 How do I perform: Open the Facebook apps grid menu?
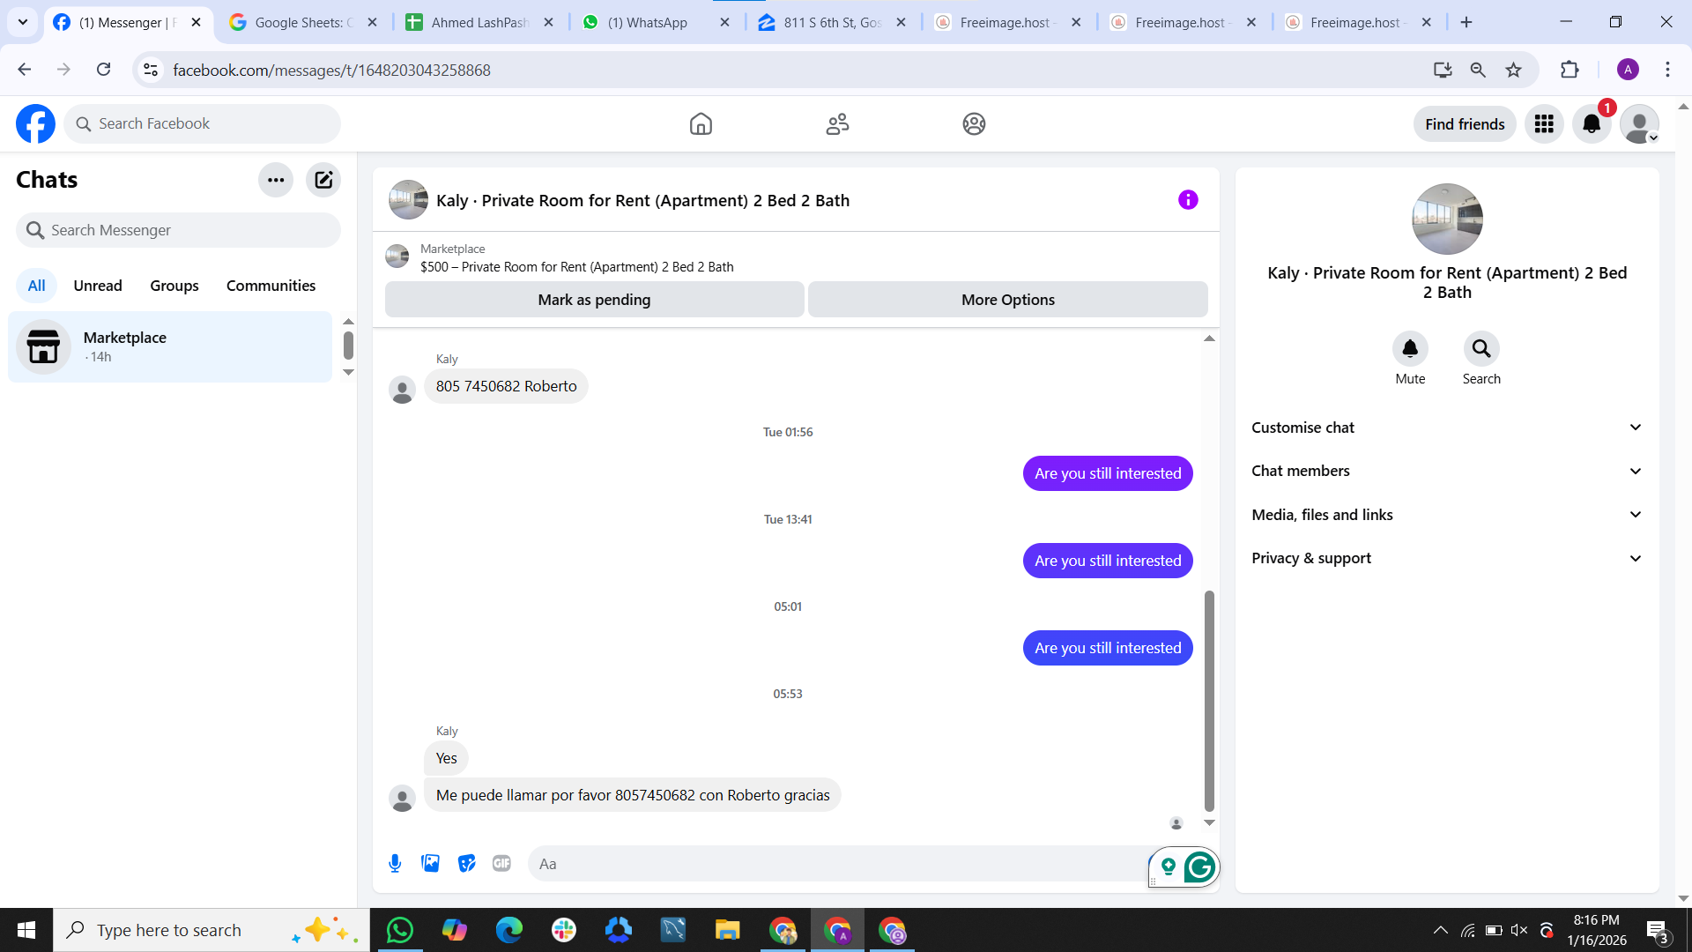[1544, 124]
